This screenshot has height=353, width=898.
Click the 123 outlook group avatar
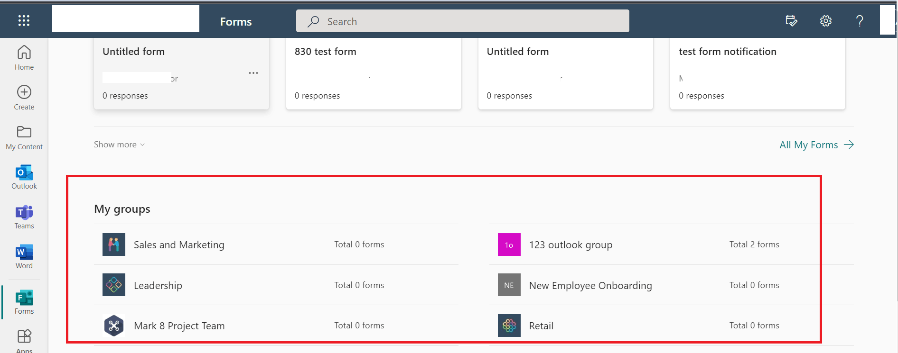coord(509,244)
